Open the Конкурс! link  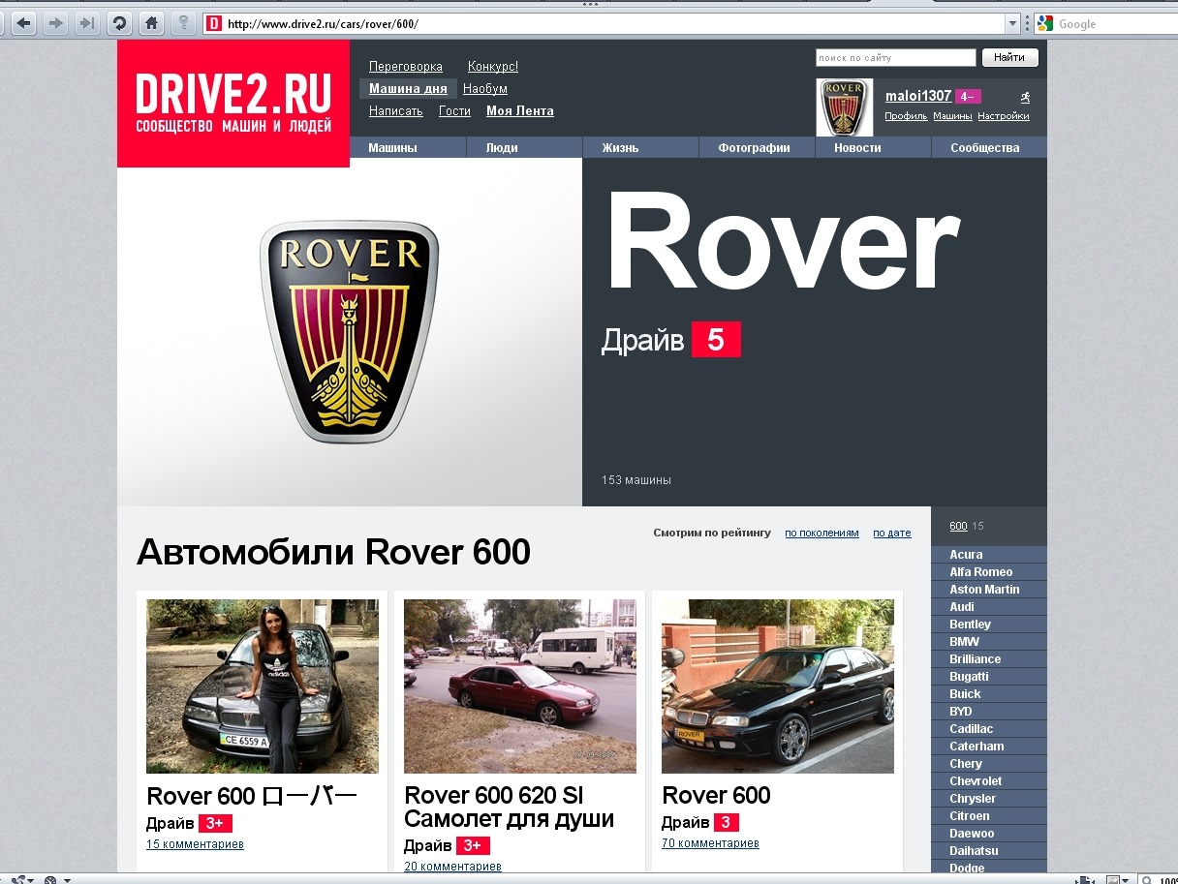(493, 67)
